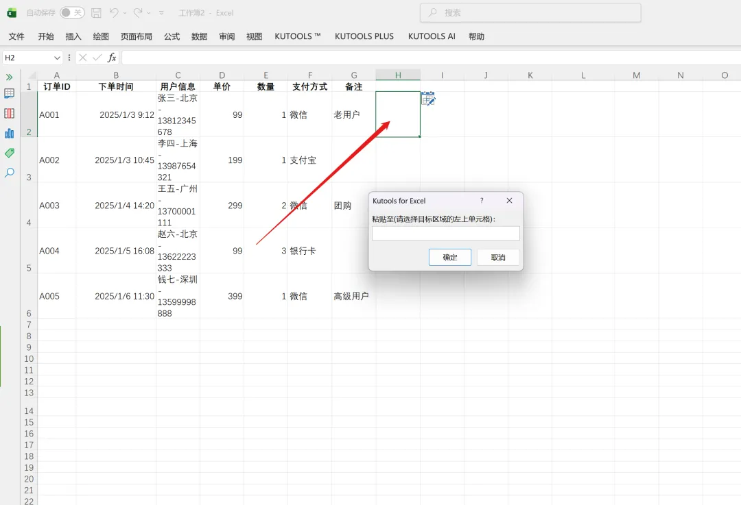Screen dimensions: 741x505
Task: Open the 帮助 tab
Action: pyautogui.click(x=476, y=36)
